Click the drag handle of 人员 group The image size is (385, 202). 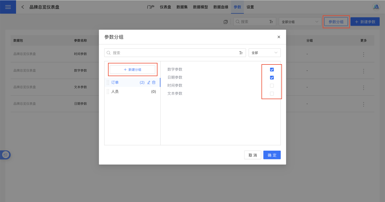click(x=108, y=92)
